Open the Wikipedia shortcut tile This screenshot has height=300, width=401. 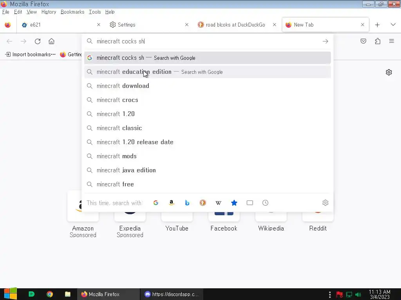(x=271, y=221)
